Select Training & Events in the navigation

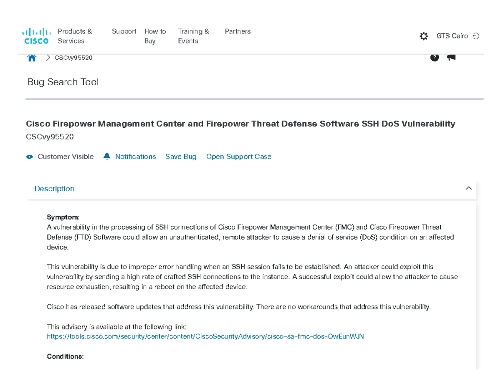(194, 36)
